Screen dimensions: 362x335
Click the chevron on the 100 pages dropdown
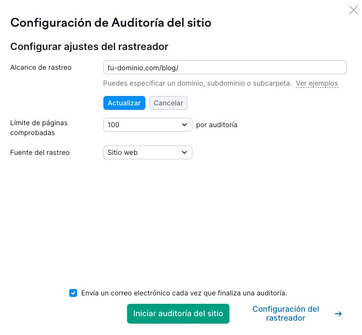point(184,125)
